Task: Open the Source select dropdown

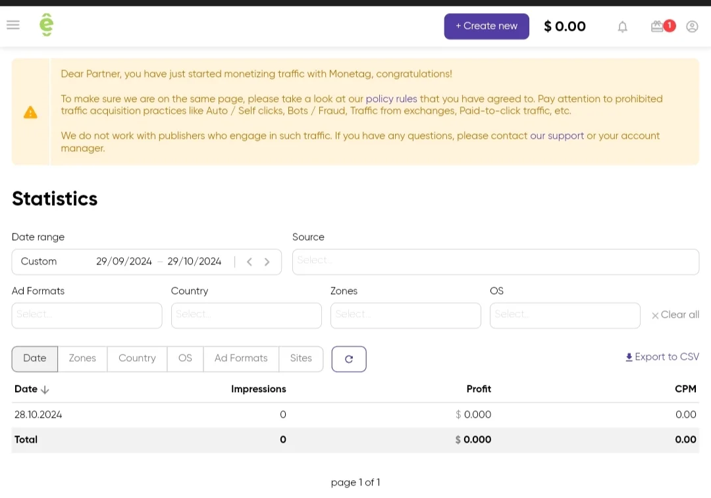Action: [x=496, y=262]
